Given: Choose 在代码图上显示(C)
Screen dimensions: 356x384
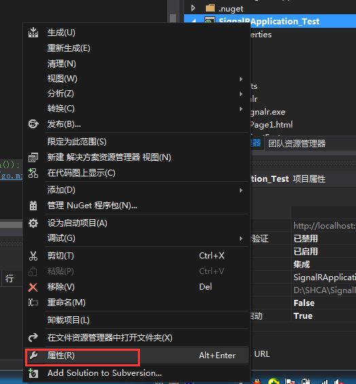Looking at the screenshot, I should tap(137, 173).
